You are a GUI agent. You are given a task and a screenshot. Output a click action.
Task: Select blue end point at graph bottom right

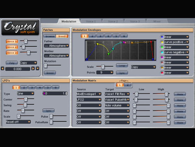pos(153,59)
